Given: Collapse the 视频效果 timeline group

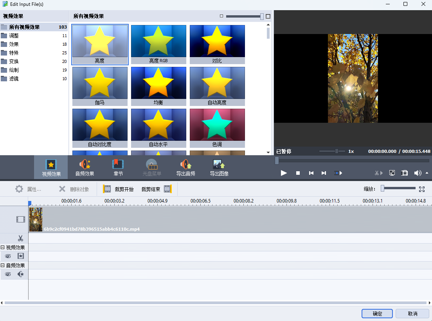Looking at the screenshot, I should [x=3, y=247].
